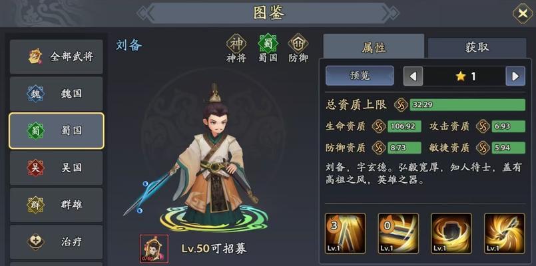The image size is (536, 266).
Task: Click the 预览 preview button
Action: click(360, 75)
